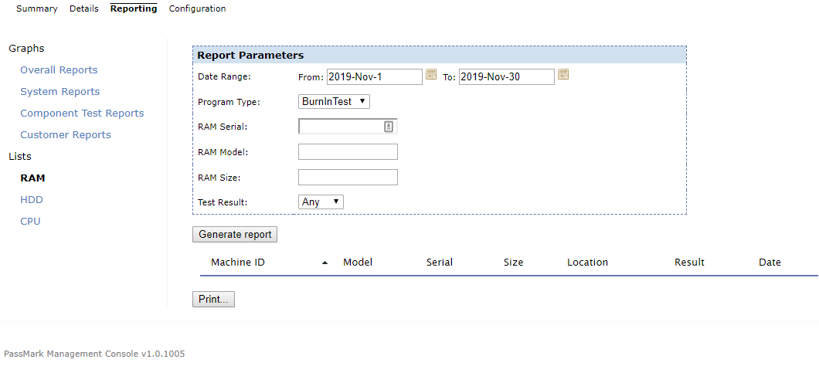
Task: Click the Report Parameters heading
Action: click(x=250, y=56)
